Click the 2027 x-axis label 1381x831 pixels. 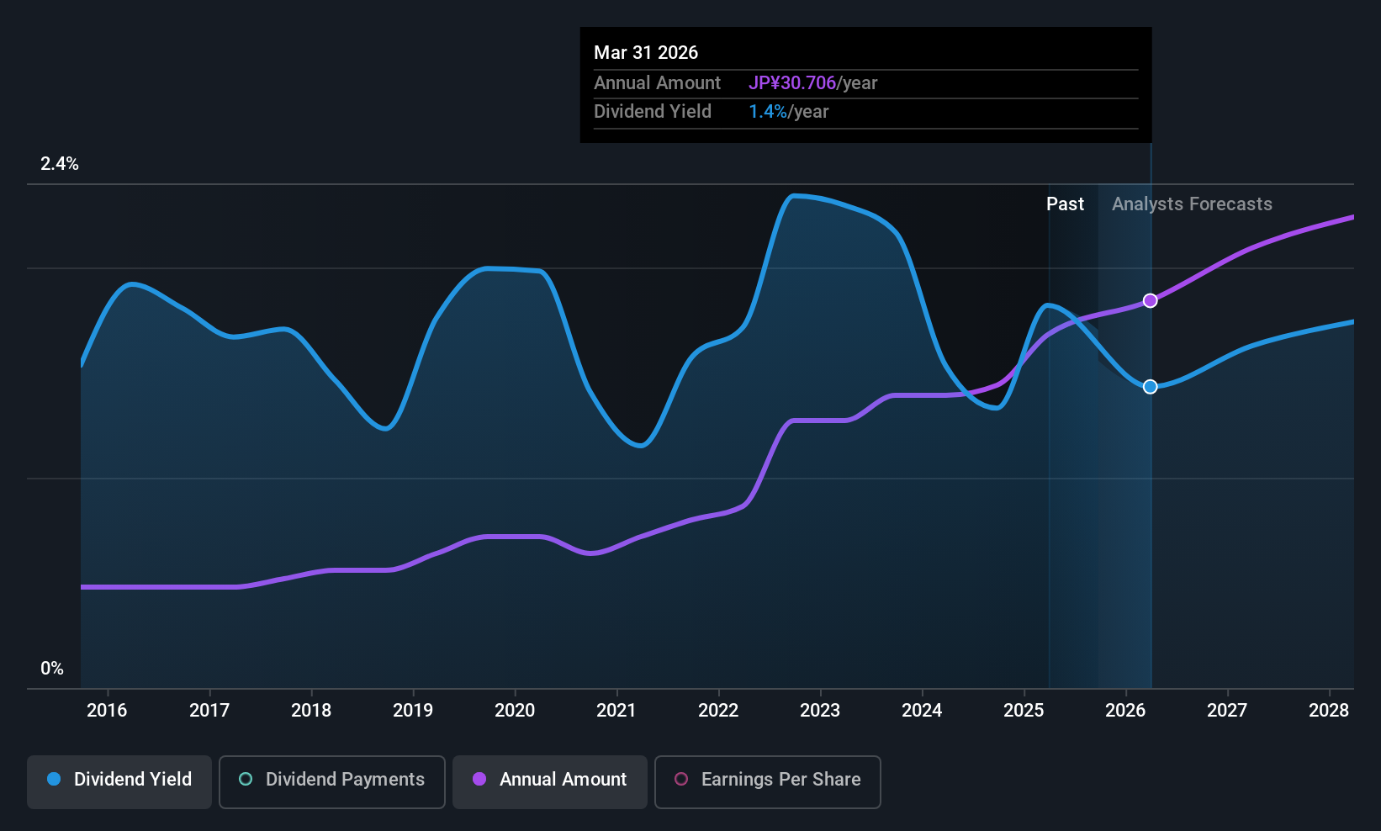tap(1227, 711)
